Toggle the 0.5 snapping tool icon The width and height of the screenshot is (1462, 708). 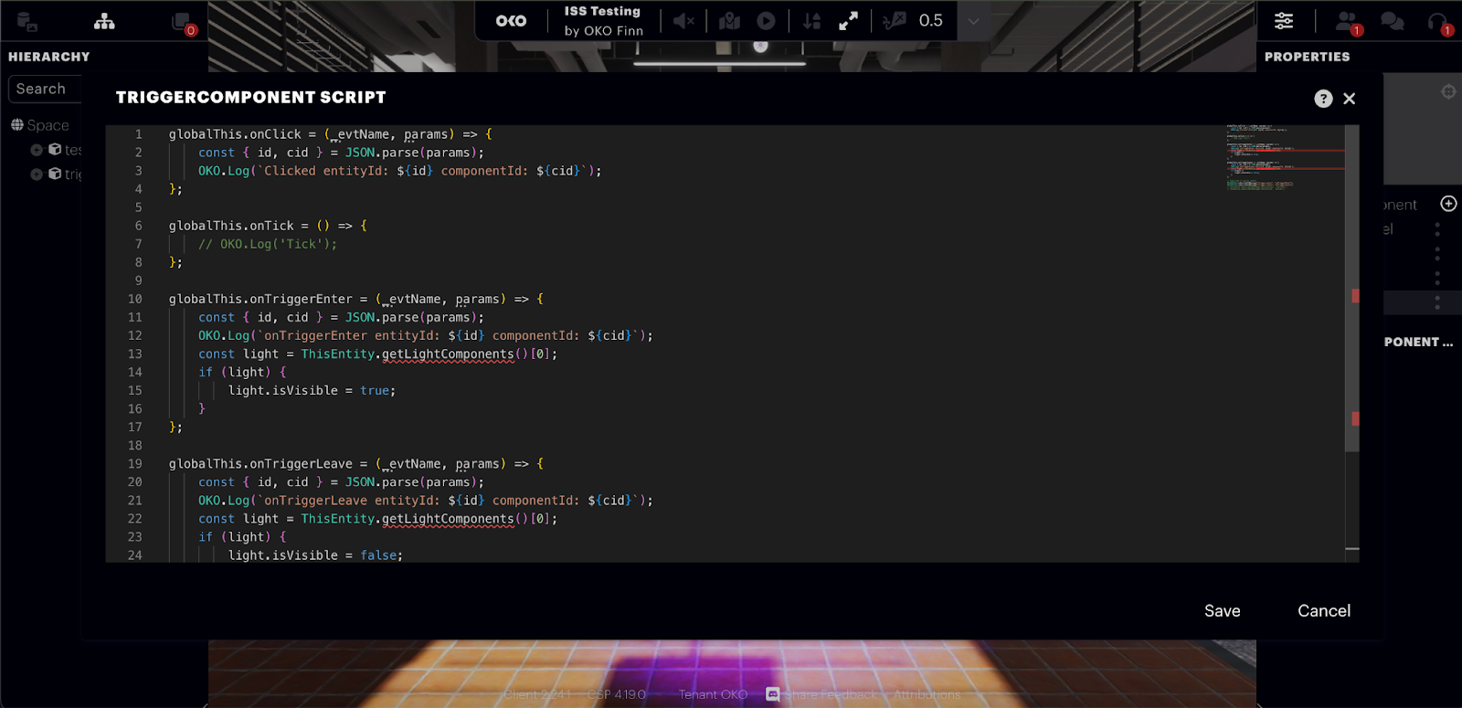click(x=895, y=21)
